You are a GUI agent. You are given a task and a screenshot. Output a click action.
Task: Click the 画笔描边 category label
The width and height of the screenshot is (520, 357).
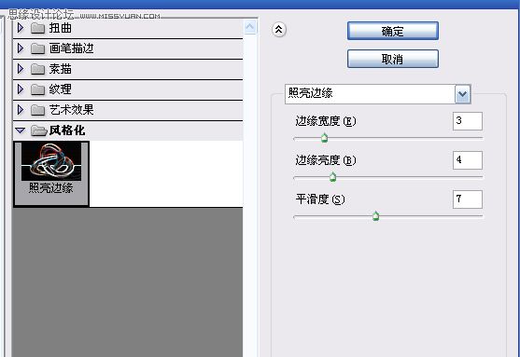click(71, 48)
